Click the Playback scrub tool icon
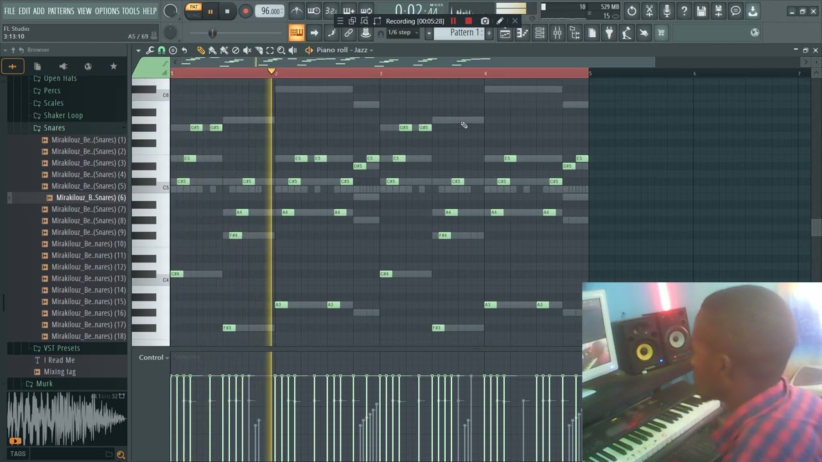 point(293,50)
